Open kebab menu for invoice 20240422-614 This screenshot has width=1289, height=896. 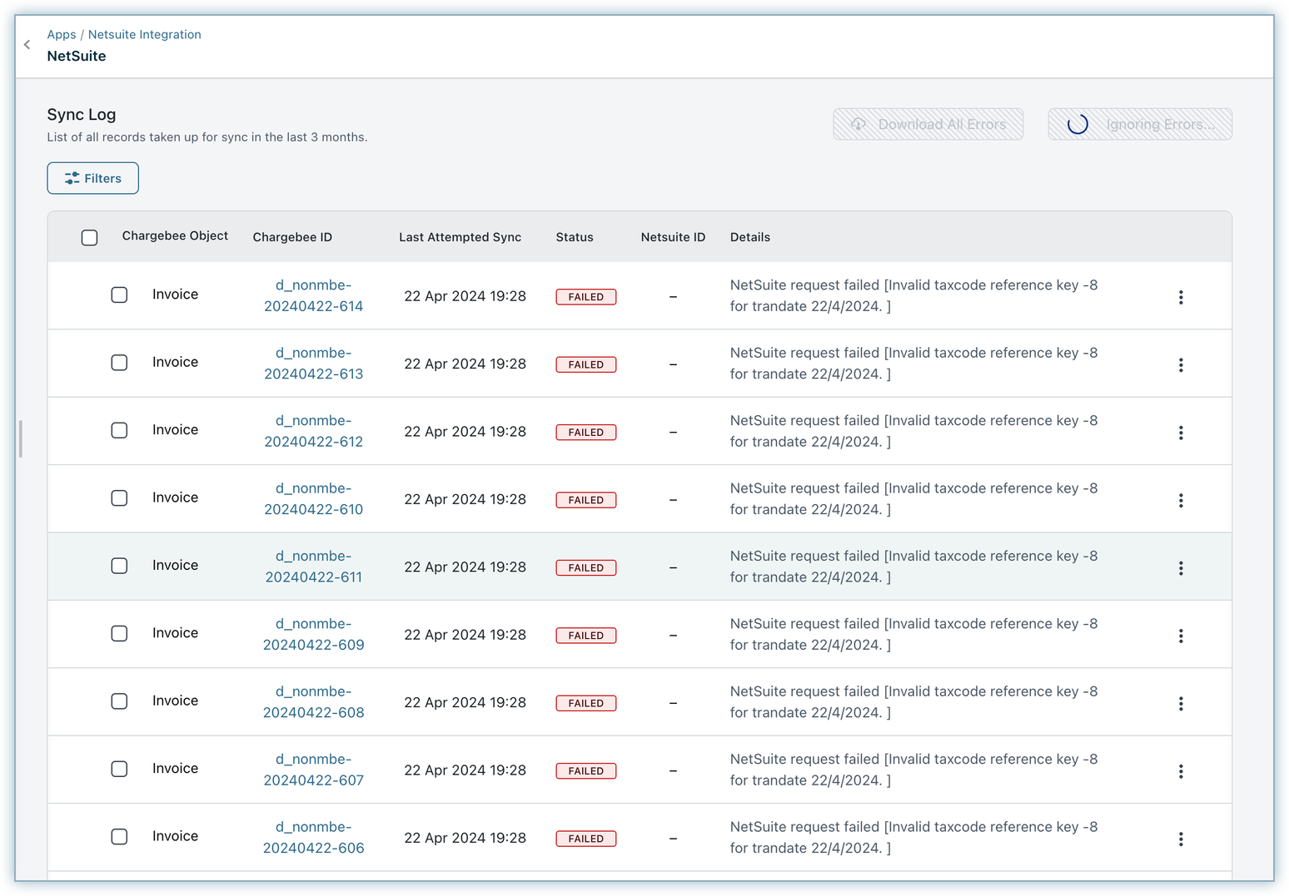click(1180, 297)
